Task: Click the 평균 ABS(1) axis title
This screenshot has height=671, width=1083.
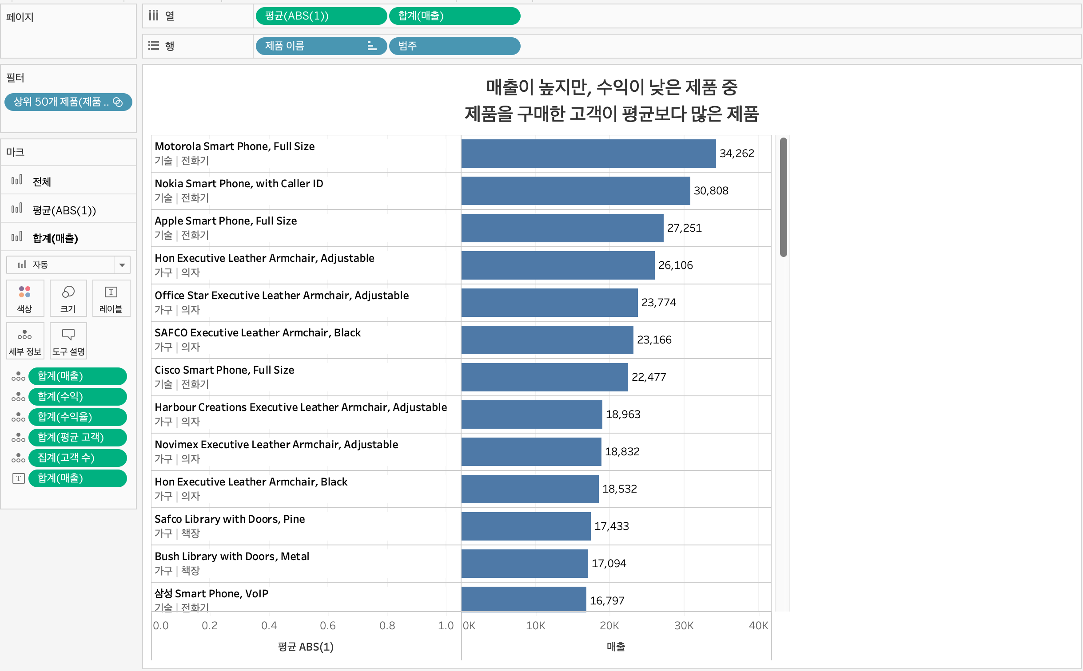Action: pos(306,647)
